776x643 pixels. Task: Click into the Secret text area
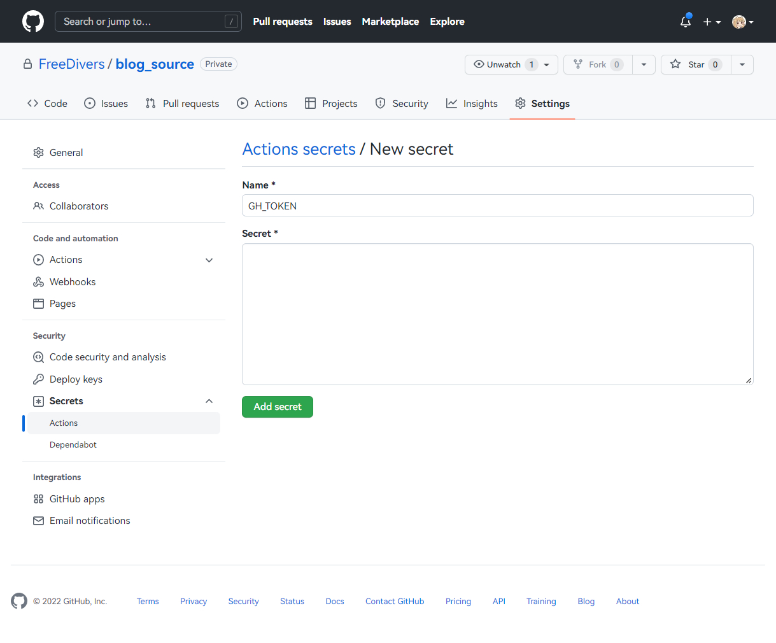click(x=498, y=314)
